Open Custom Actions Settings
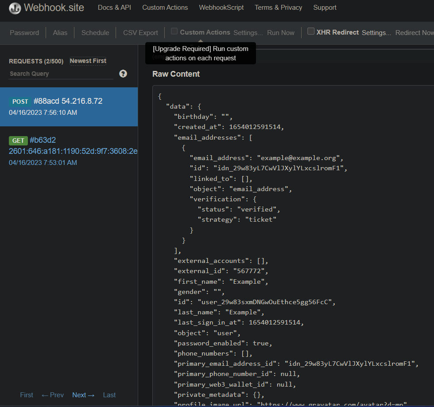This screenshot has width=434, height=407. [x=248, y=33]
